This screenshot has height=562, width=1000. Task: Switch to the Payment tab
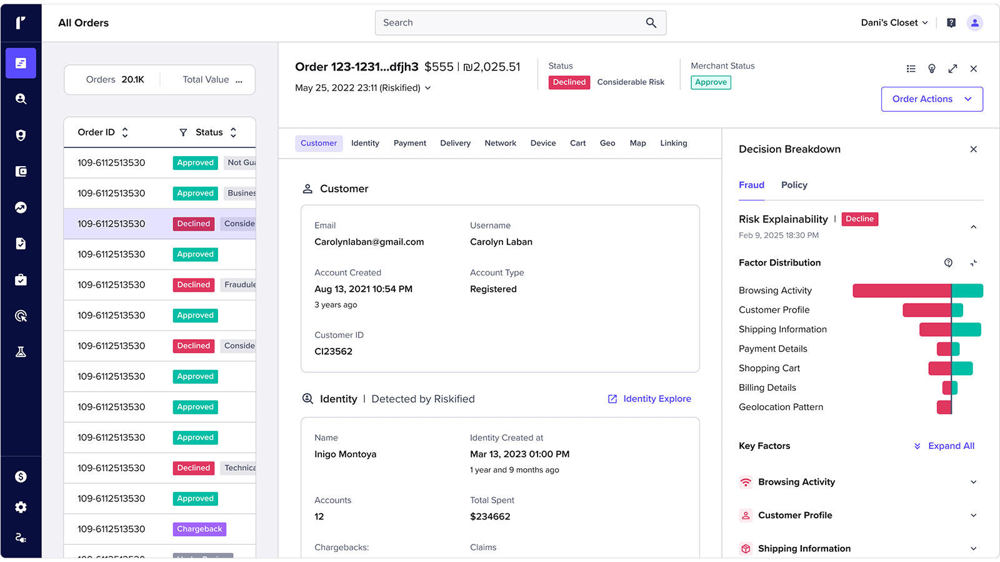pyautogui.click(x=409, y=143)
